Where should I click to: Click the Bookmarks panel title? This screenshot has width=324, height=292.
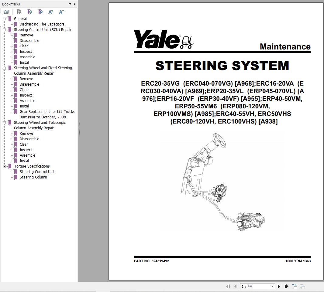pyautogui.click(x=11, y=4)
